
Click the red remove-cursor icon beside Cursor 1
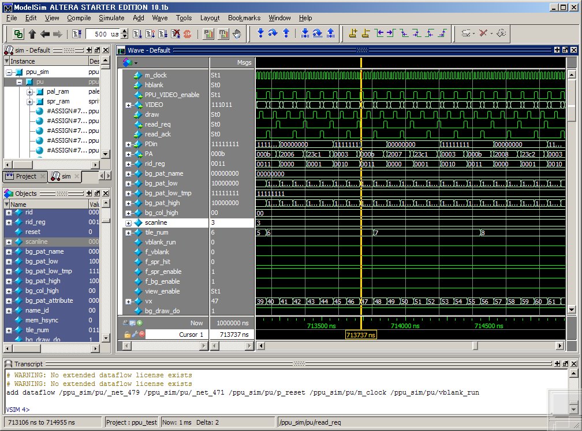142,335
